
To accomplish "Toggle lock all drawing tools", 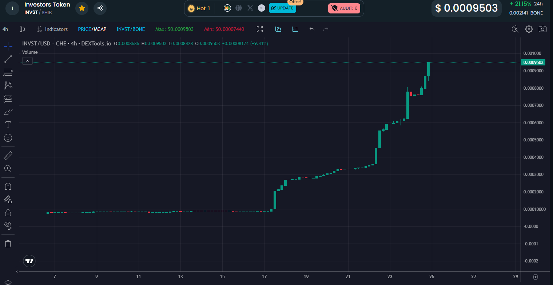I will [8, 213].
